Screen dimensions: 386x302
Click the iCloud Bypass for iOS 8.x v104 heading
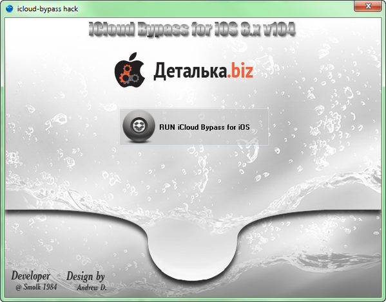pos(192,30)
